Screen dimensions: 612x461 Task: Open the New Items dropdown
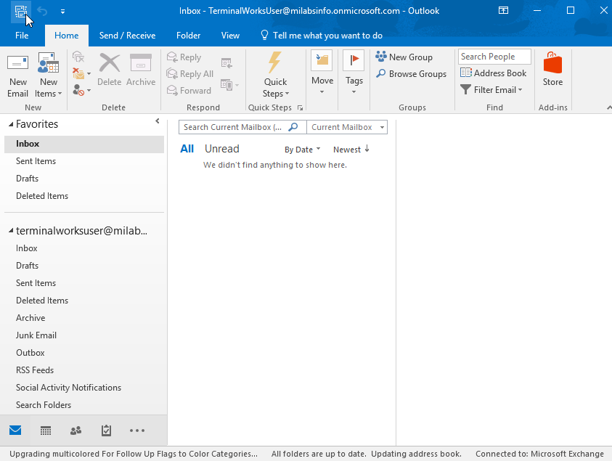(x=49, y=76)
